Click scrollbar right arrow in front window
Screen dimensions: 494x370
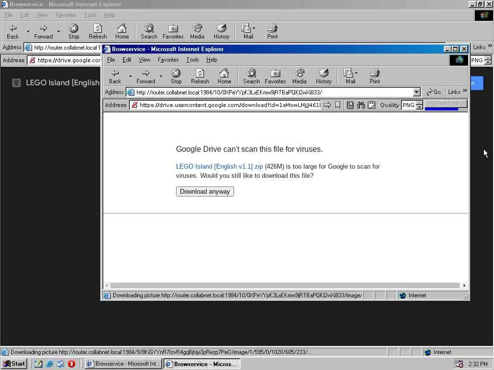464,285
